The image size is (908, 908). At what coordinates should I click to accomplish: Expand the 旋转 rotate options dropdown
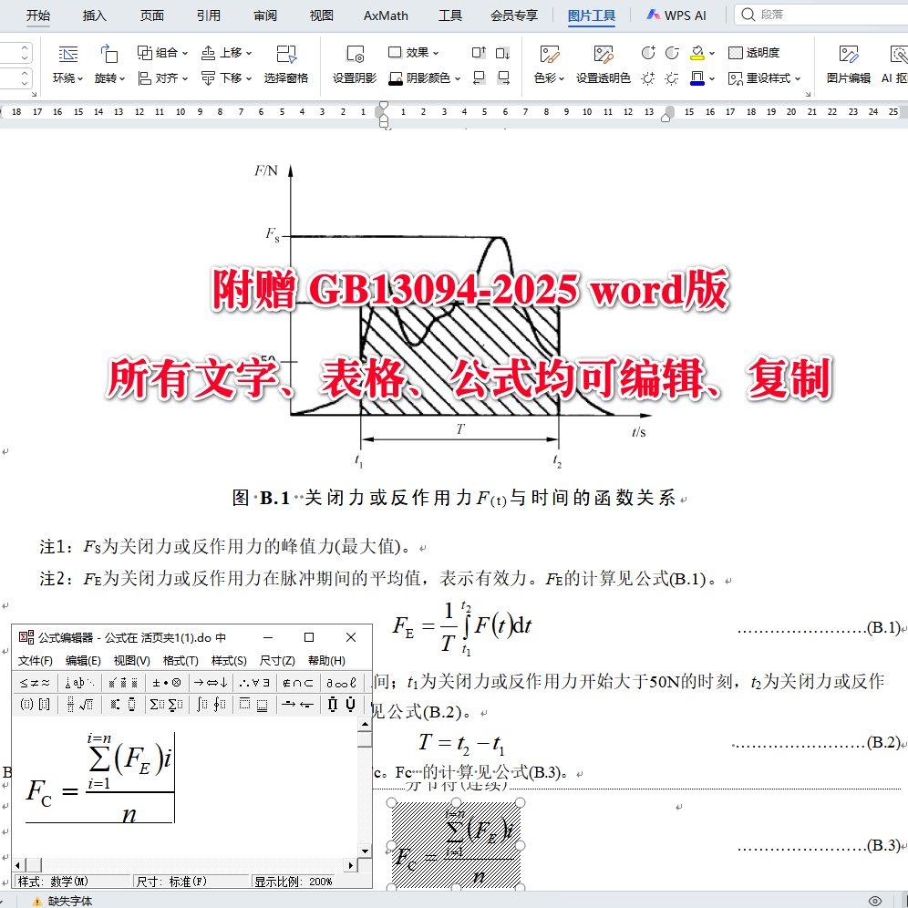pos(108,77)
